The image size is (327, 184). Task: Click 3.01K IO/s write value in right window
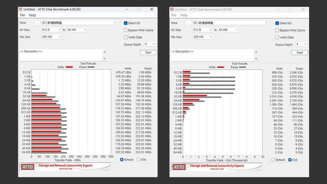(276, 96)
